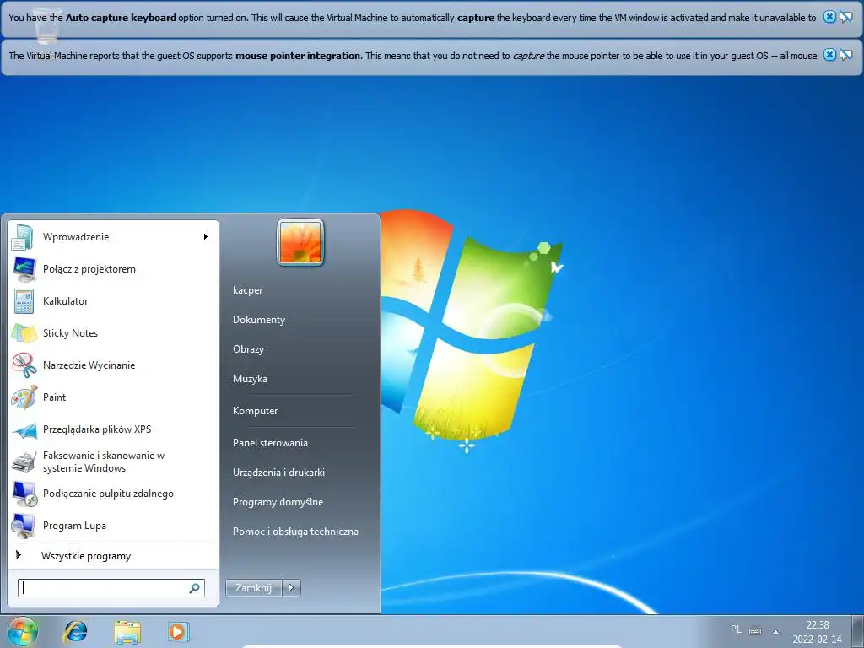Open the Recycle Bin on desktop
The width and height of the screenshot is (864, 648).
point(46,24)
